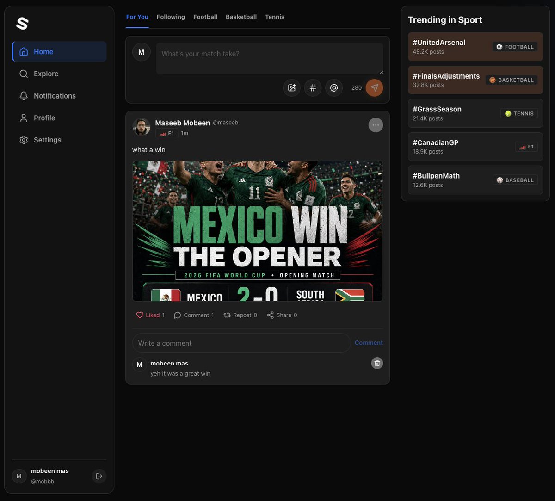Click the BASEBALL tag badge
This screenshot has width=555, height=501.
[515, 180]
